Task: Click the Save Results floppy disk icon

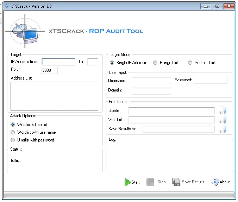Action: click(x=176, y=182)
